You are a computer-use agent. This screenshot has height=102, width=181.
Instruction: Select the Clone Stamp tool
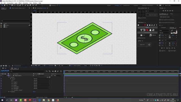(28, 5)
